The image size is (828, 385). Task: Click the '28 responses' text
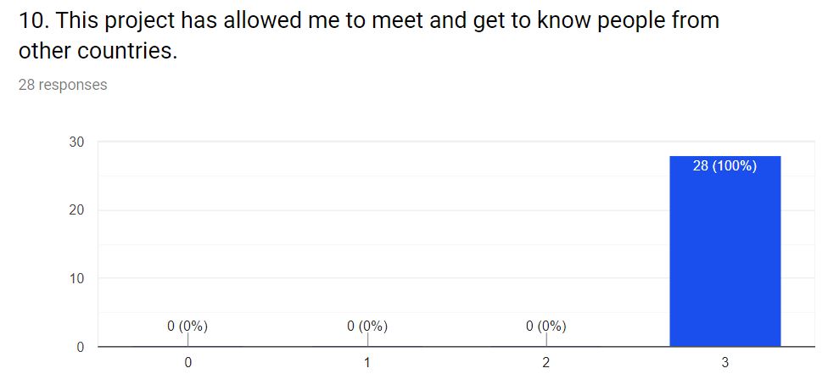tap(63, 85)
